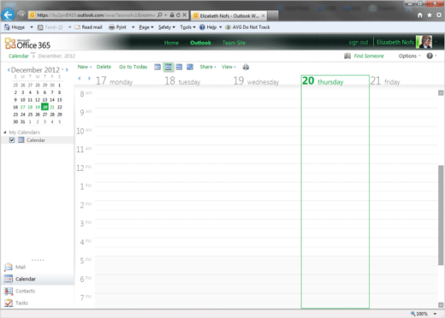Open the Safety menu dropdown

tap(167, 27)
